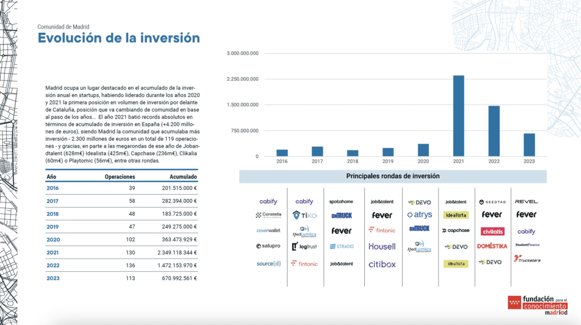
Task: Click the operations count 102
Action: pyautogui.click(x=130, y=239)
